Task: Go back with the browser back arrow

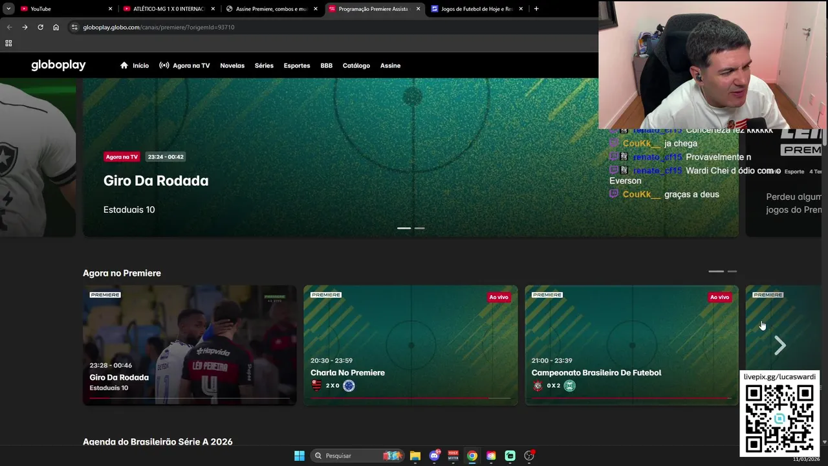Action: tap(9, 27)
